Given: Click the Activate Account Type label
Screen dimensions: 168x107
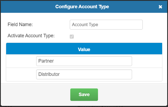Looking at the screenshot, I should 31,36.
